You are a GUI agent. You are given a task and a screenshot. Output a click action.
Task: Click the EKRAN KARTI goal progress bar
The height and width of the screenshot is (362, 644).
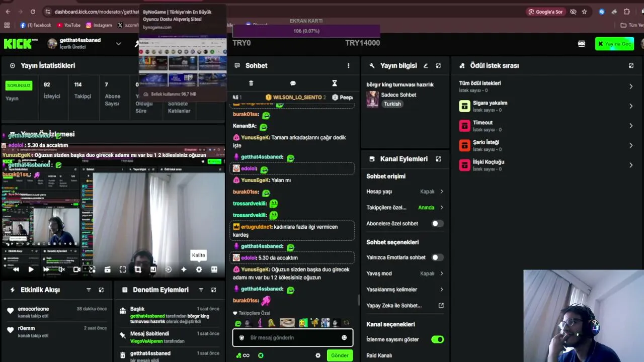(306, 31)
